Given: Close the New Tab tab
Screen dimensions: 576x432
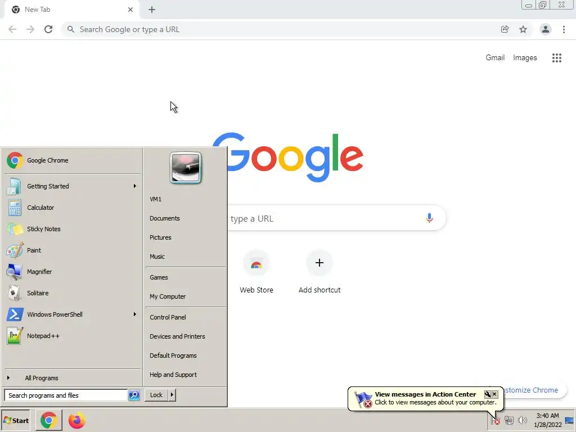Looking at the screenshot, I should 130,10.
